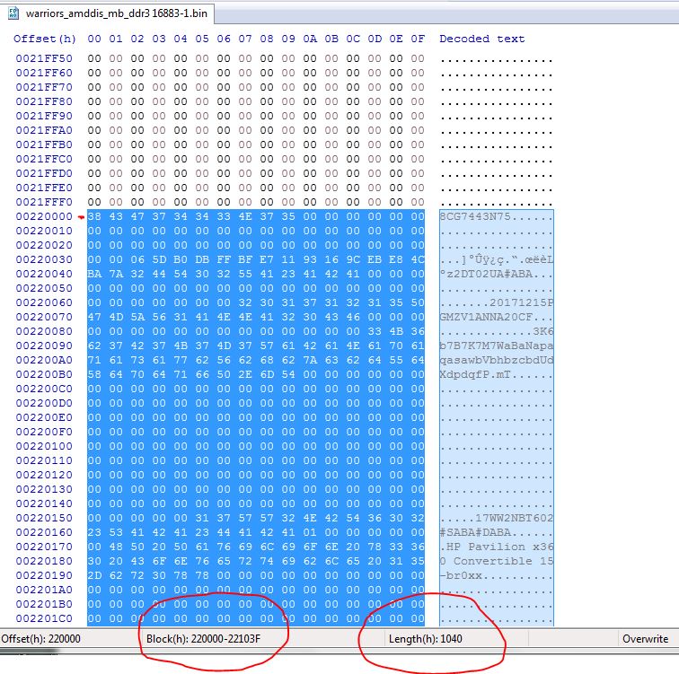Click offset label 00220070
679x674 pixels.
click(44, 317)
